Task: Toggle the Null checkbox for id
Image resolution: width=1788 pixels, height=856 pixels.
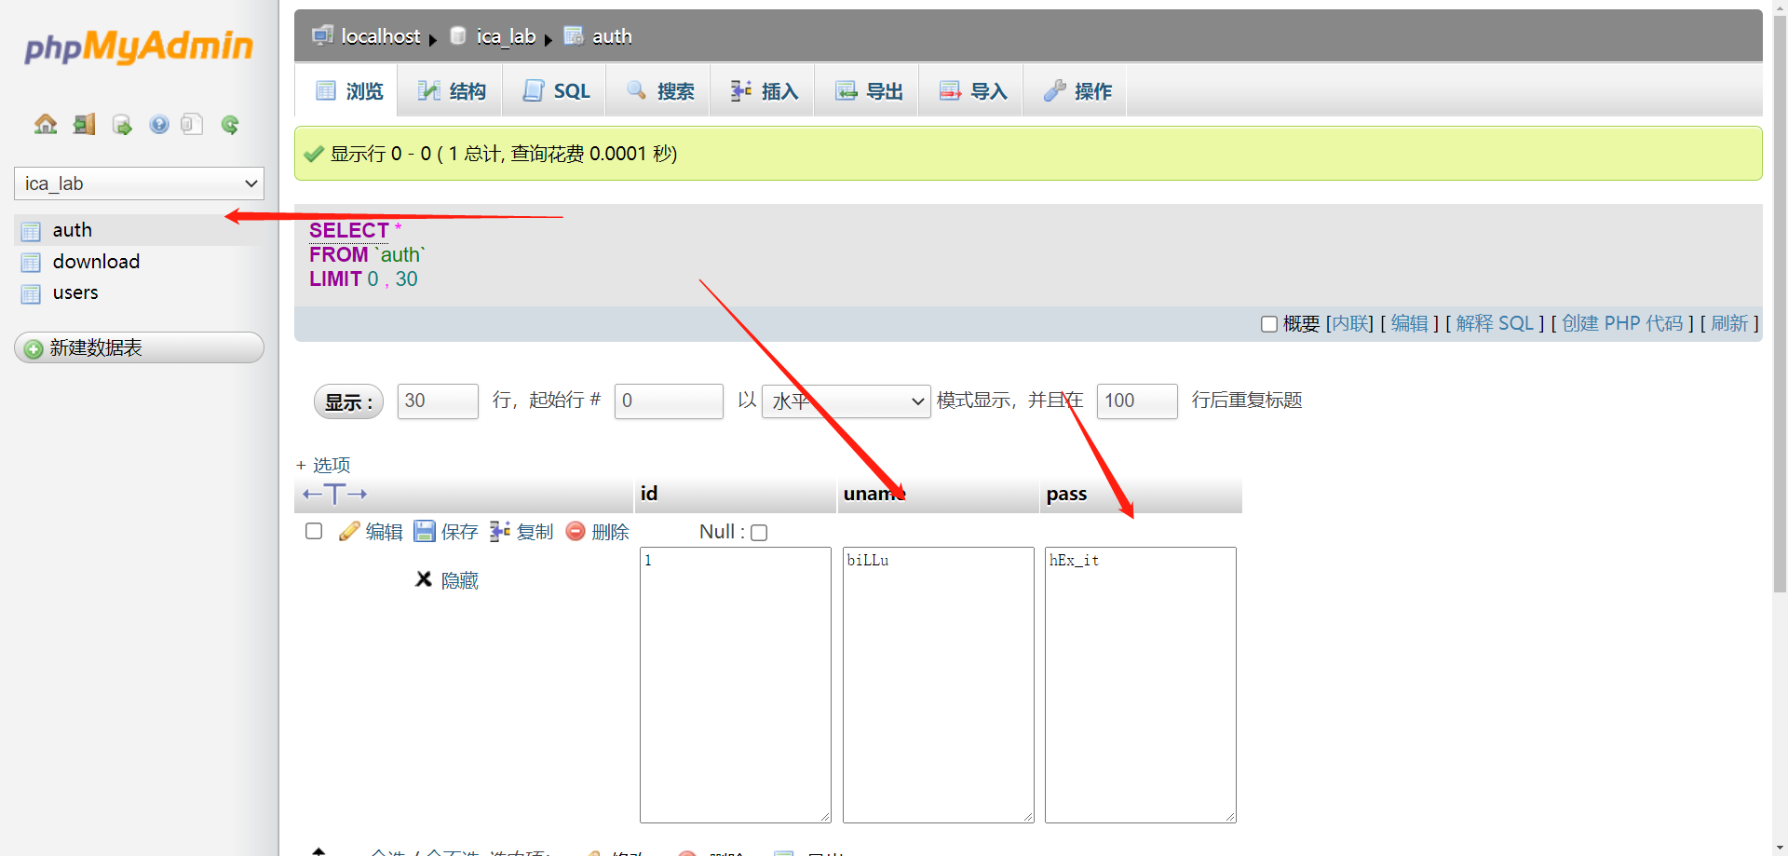Action: 759,533
